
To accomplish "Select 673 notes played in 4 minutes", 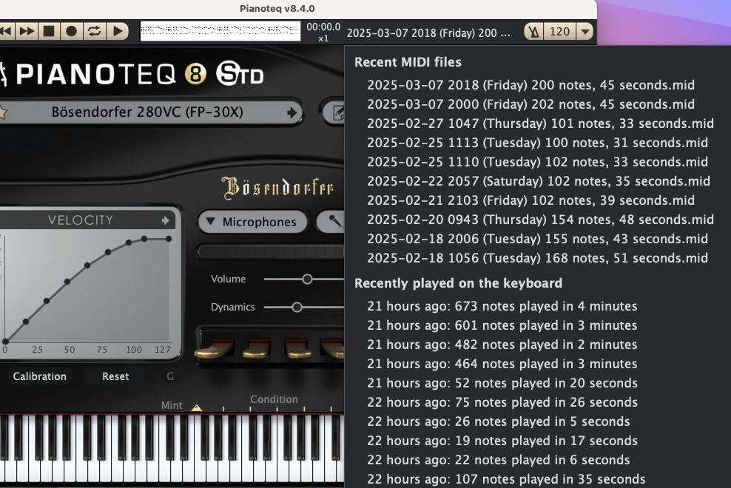I will coord(502,306).
